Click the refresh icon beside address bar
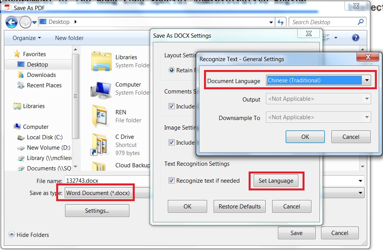This screenshot has width=383, height=250. 280,22
